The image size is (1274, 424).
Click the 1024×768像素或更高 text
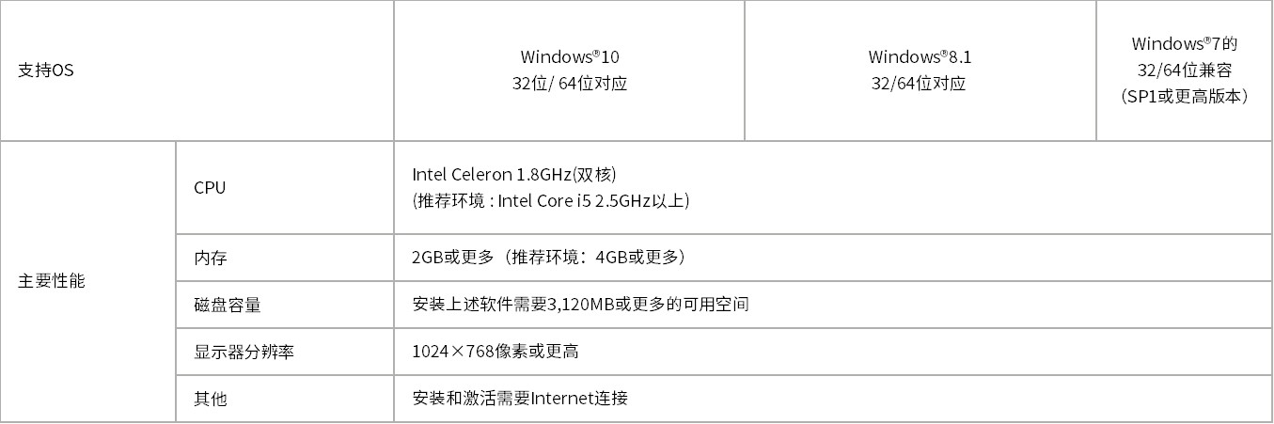tap(495, 352)
